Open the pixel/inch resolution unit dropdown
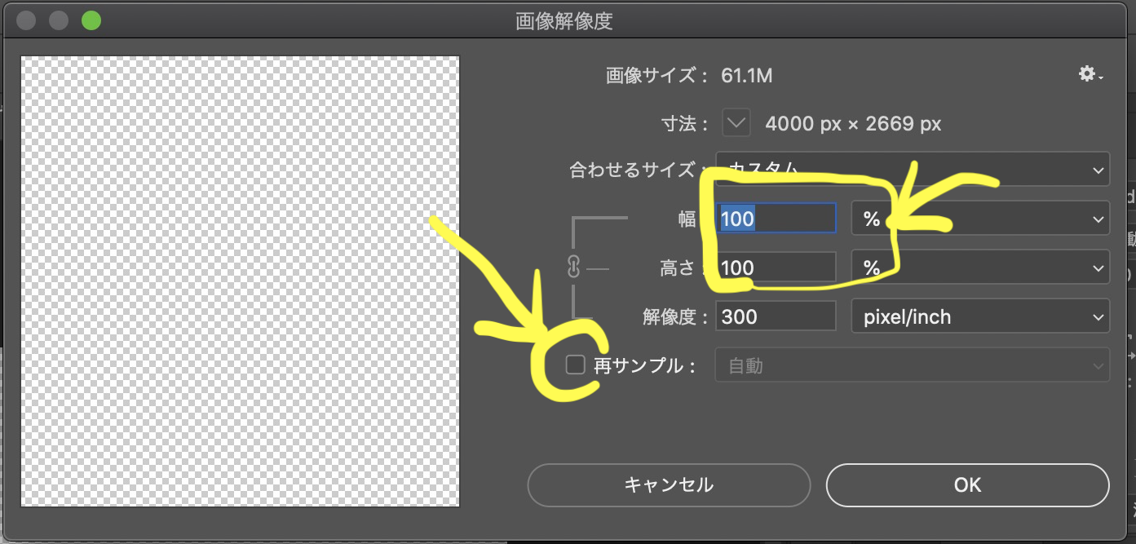1136x544 pixels. tap(979, 316)
